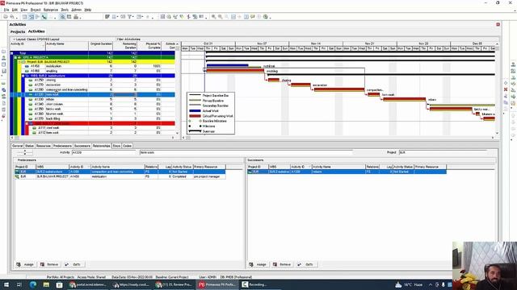Open File Explorer from taskbar
Screen dimensions: 517x290
pos(46,284)
